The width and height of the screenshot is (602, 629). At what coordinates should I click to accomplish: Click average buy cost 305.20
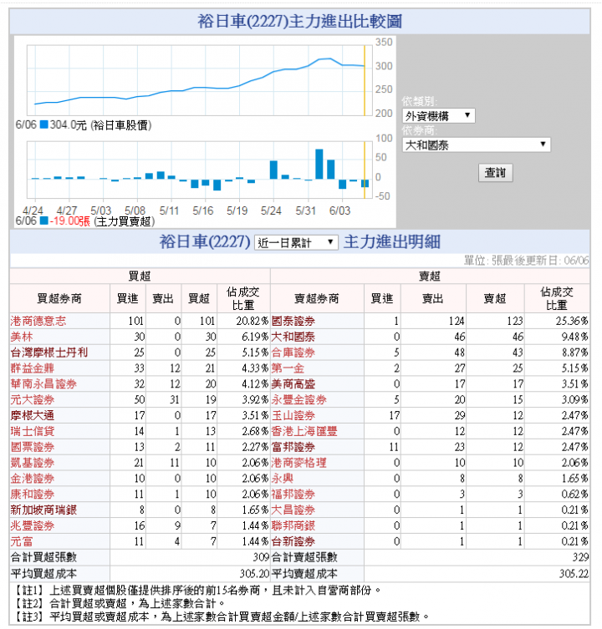[254, 574]
